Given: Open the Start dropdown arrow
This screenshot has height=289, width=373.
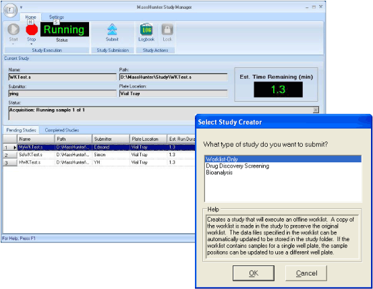Looking at the screenshot, I should 13,44.
